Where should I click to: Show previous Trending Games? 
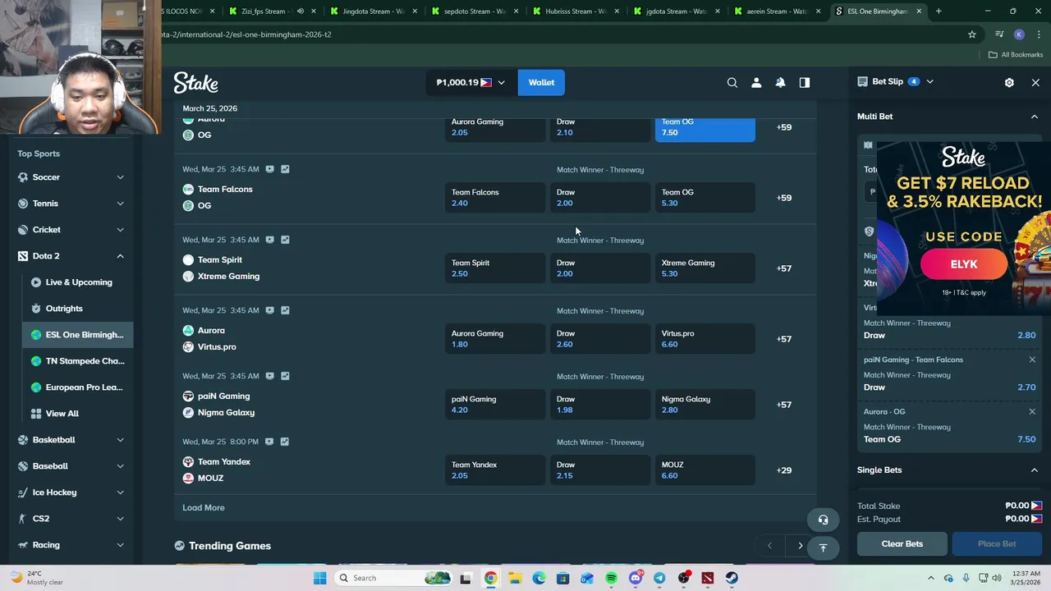tap(769, 546)
